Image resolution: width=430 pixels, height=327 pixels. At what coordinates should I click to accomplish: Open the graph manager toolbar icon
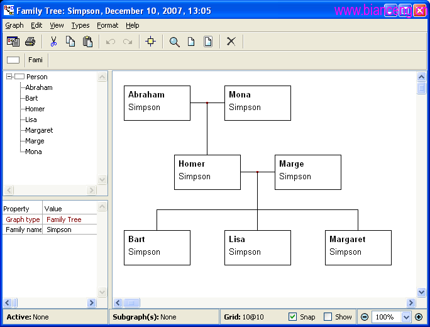tap(13, 42)
